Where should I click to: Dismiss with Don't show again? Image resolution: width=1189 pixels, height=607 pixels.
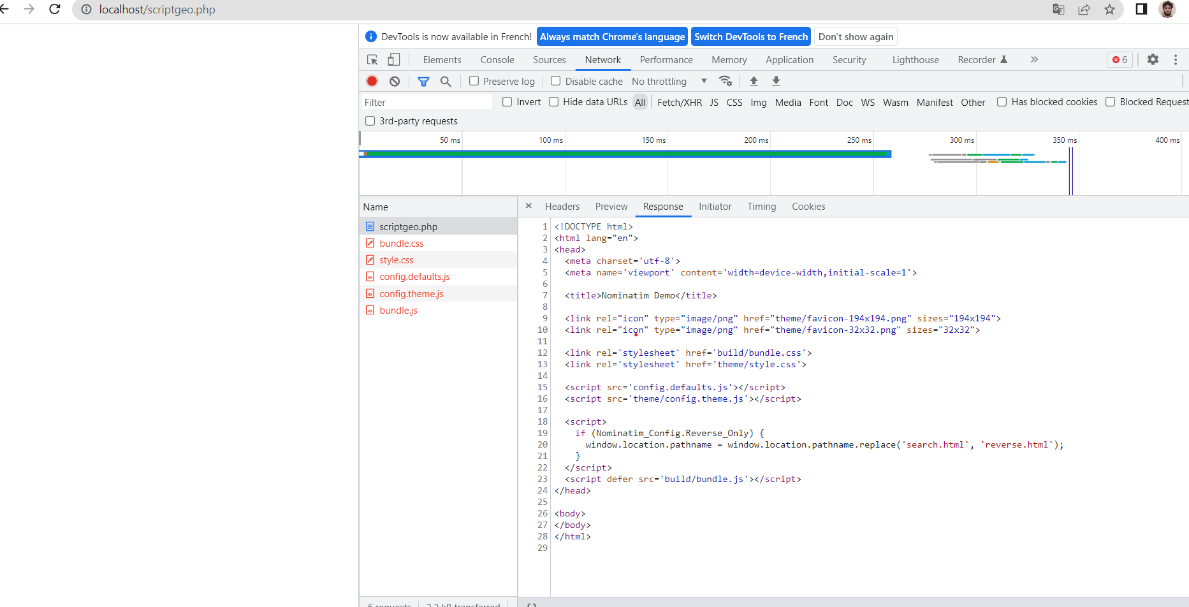pos(856,36)
